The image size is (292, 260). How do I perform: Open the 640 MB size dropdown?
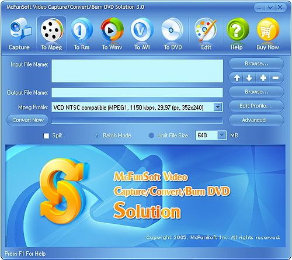pos(221,136)
